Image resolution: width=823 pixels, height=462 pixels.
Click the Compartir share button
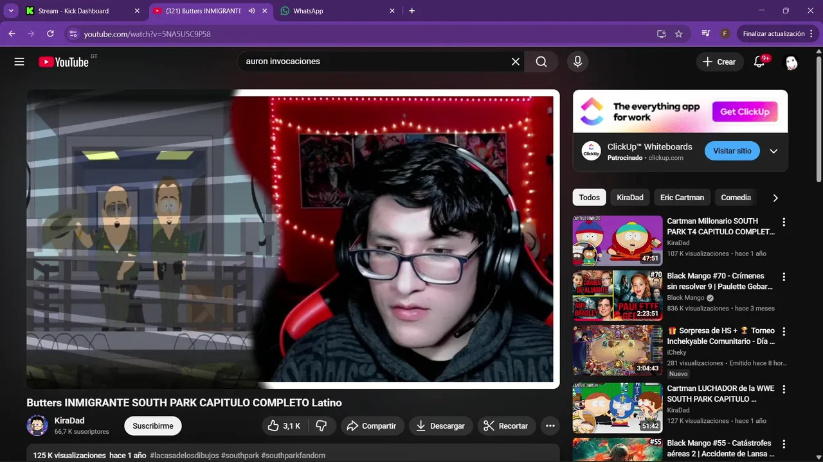click(372, 426)
